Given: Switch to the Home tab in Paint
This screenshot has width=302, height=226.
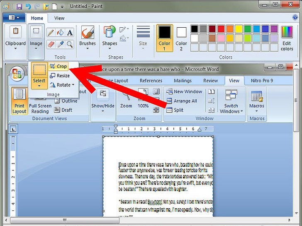Looking at the screenshot, I should pos(37,18).
